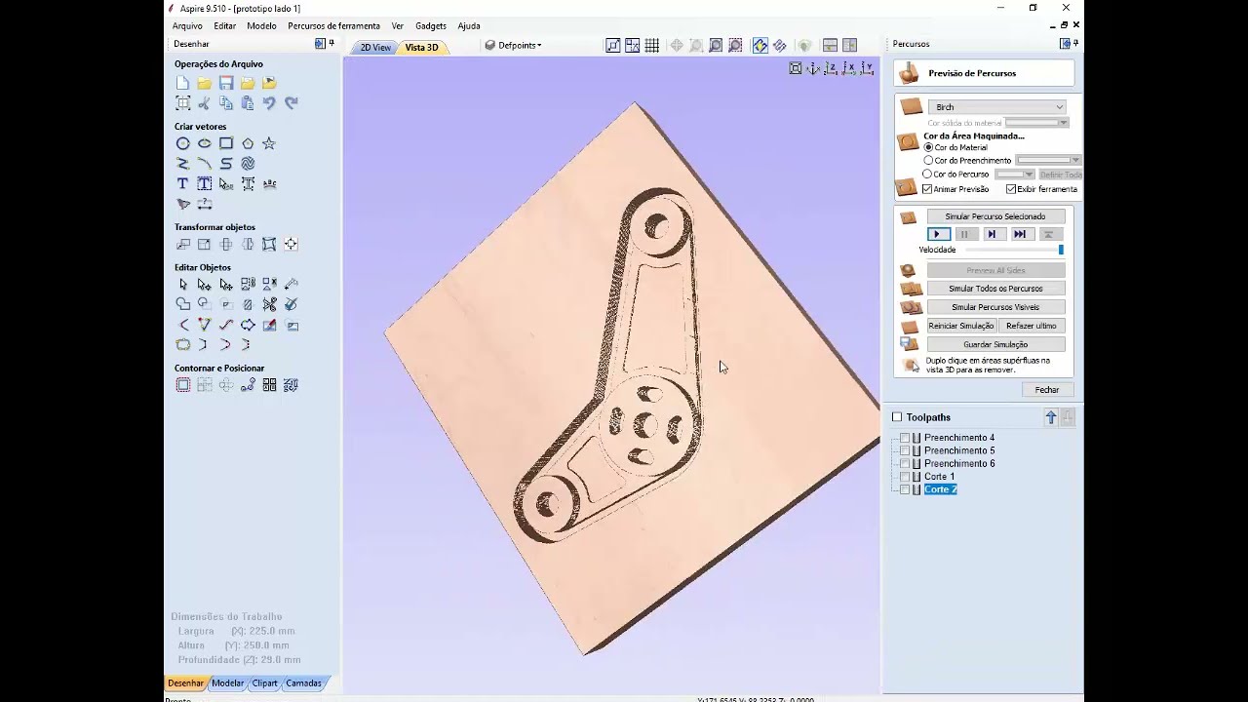
Task: Click the Redo arrow icon
Action: tap(291, 102)
